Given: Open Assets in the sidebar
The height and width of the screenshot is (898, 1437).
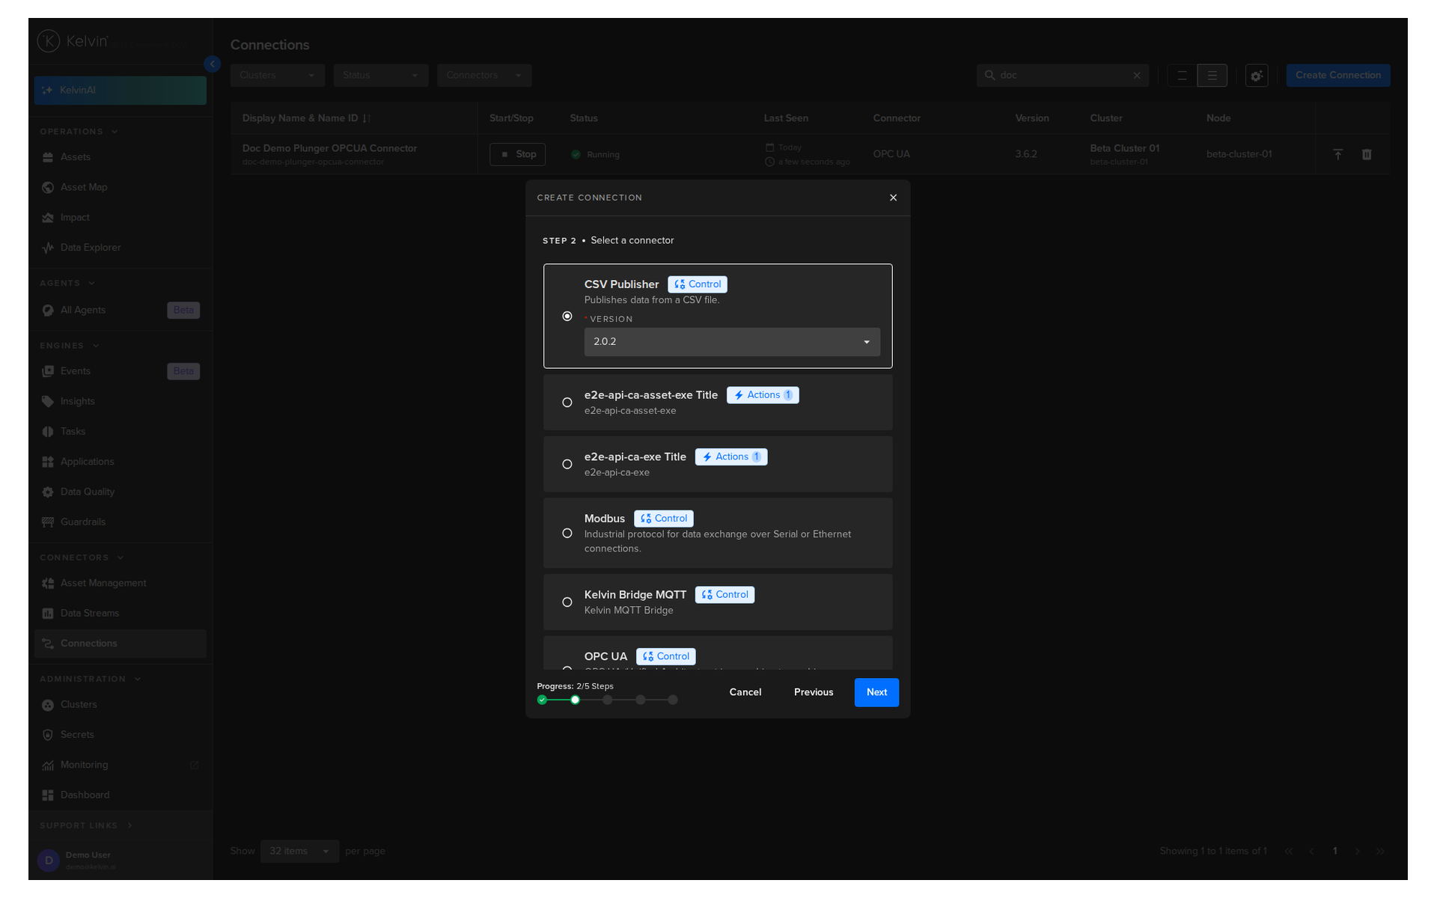Looking at the screenshot, I should [120, 157].
